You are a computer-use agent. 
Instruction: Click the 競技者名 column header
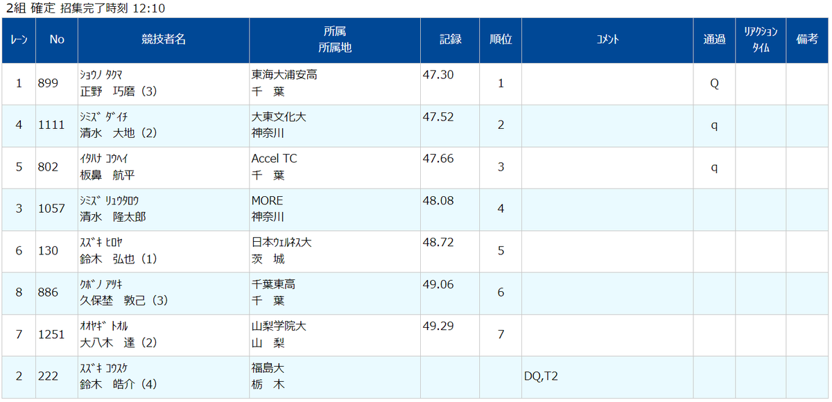coord(164,40)
